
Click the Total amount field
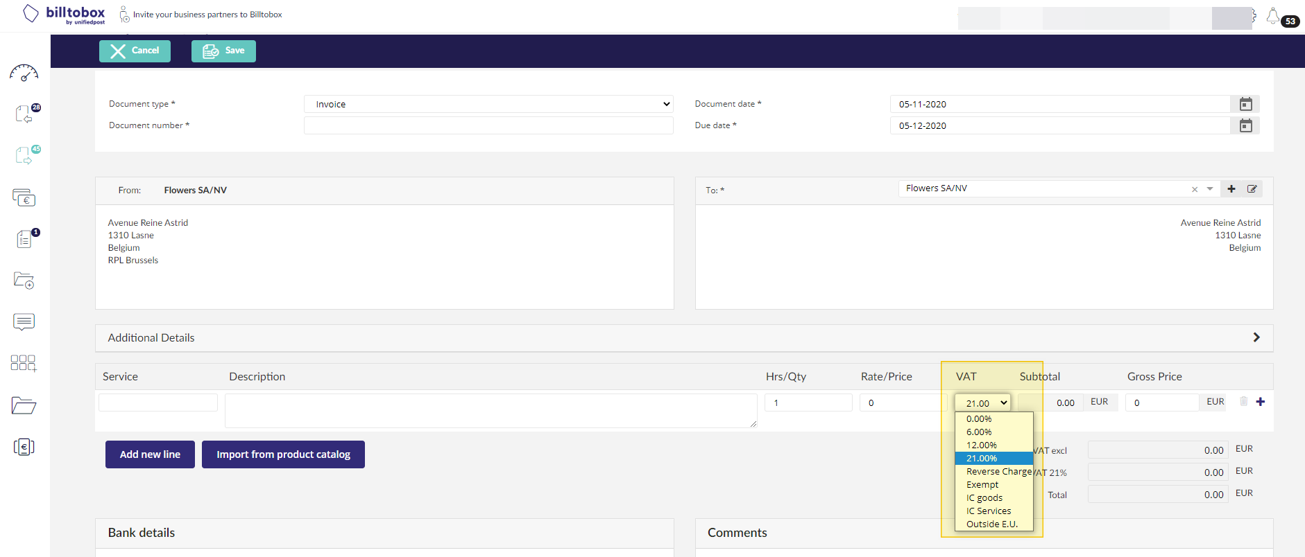point(1158,494)
